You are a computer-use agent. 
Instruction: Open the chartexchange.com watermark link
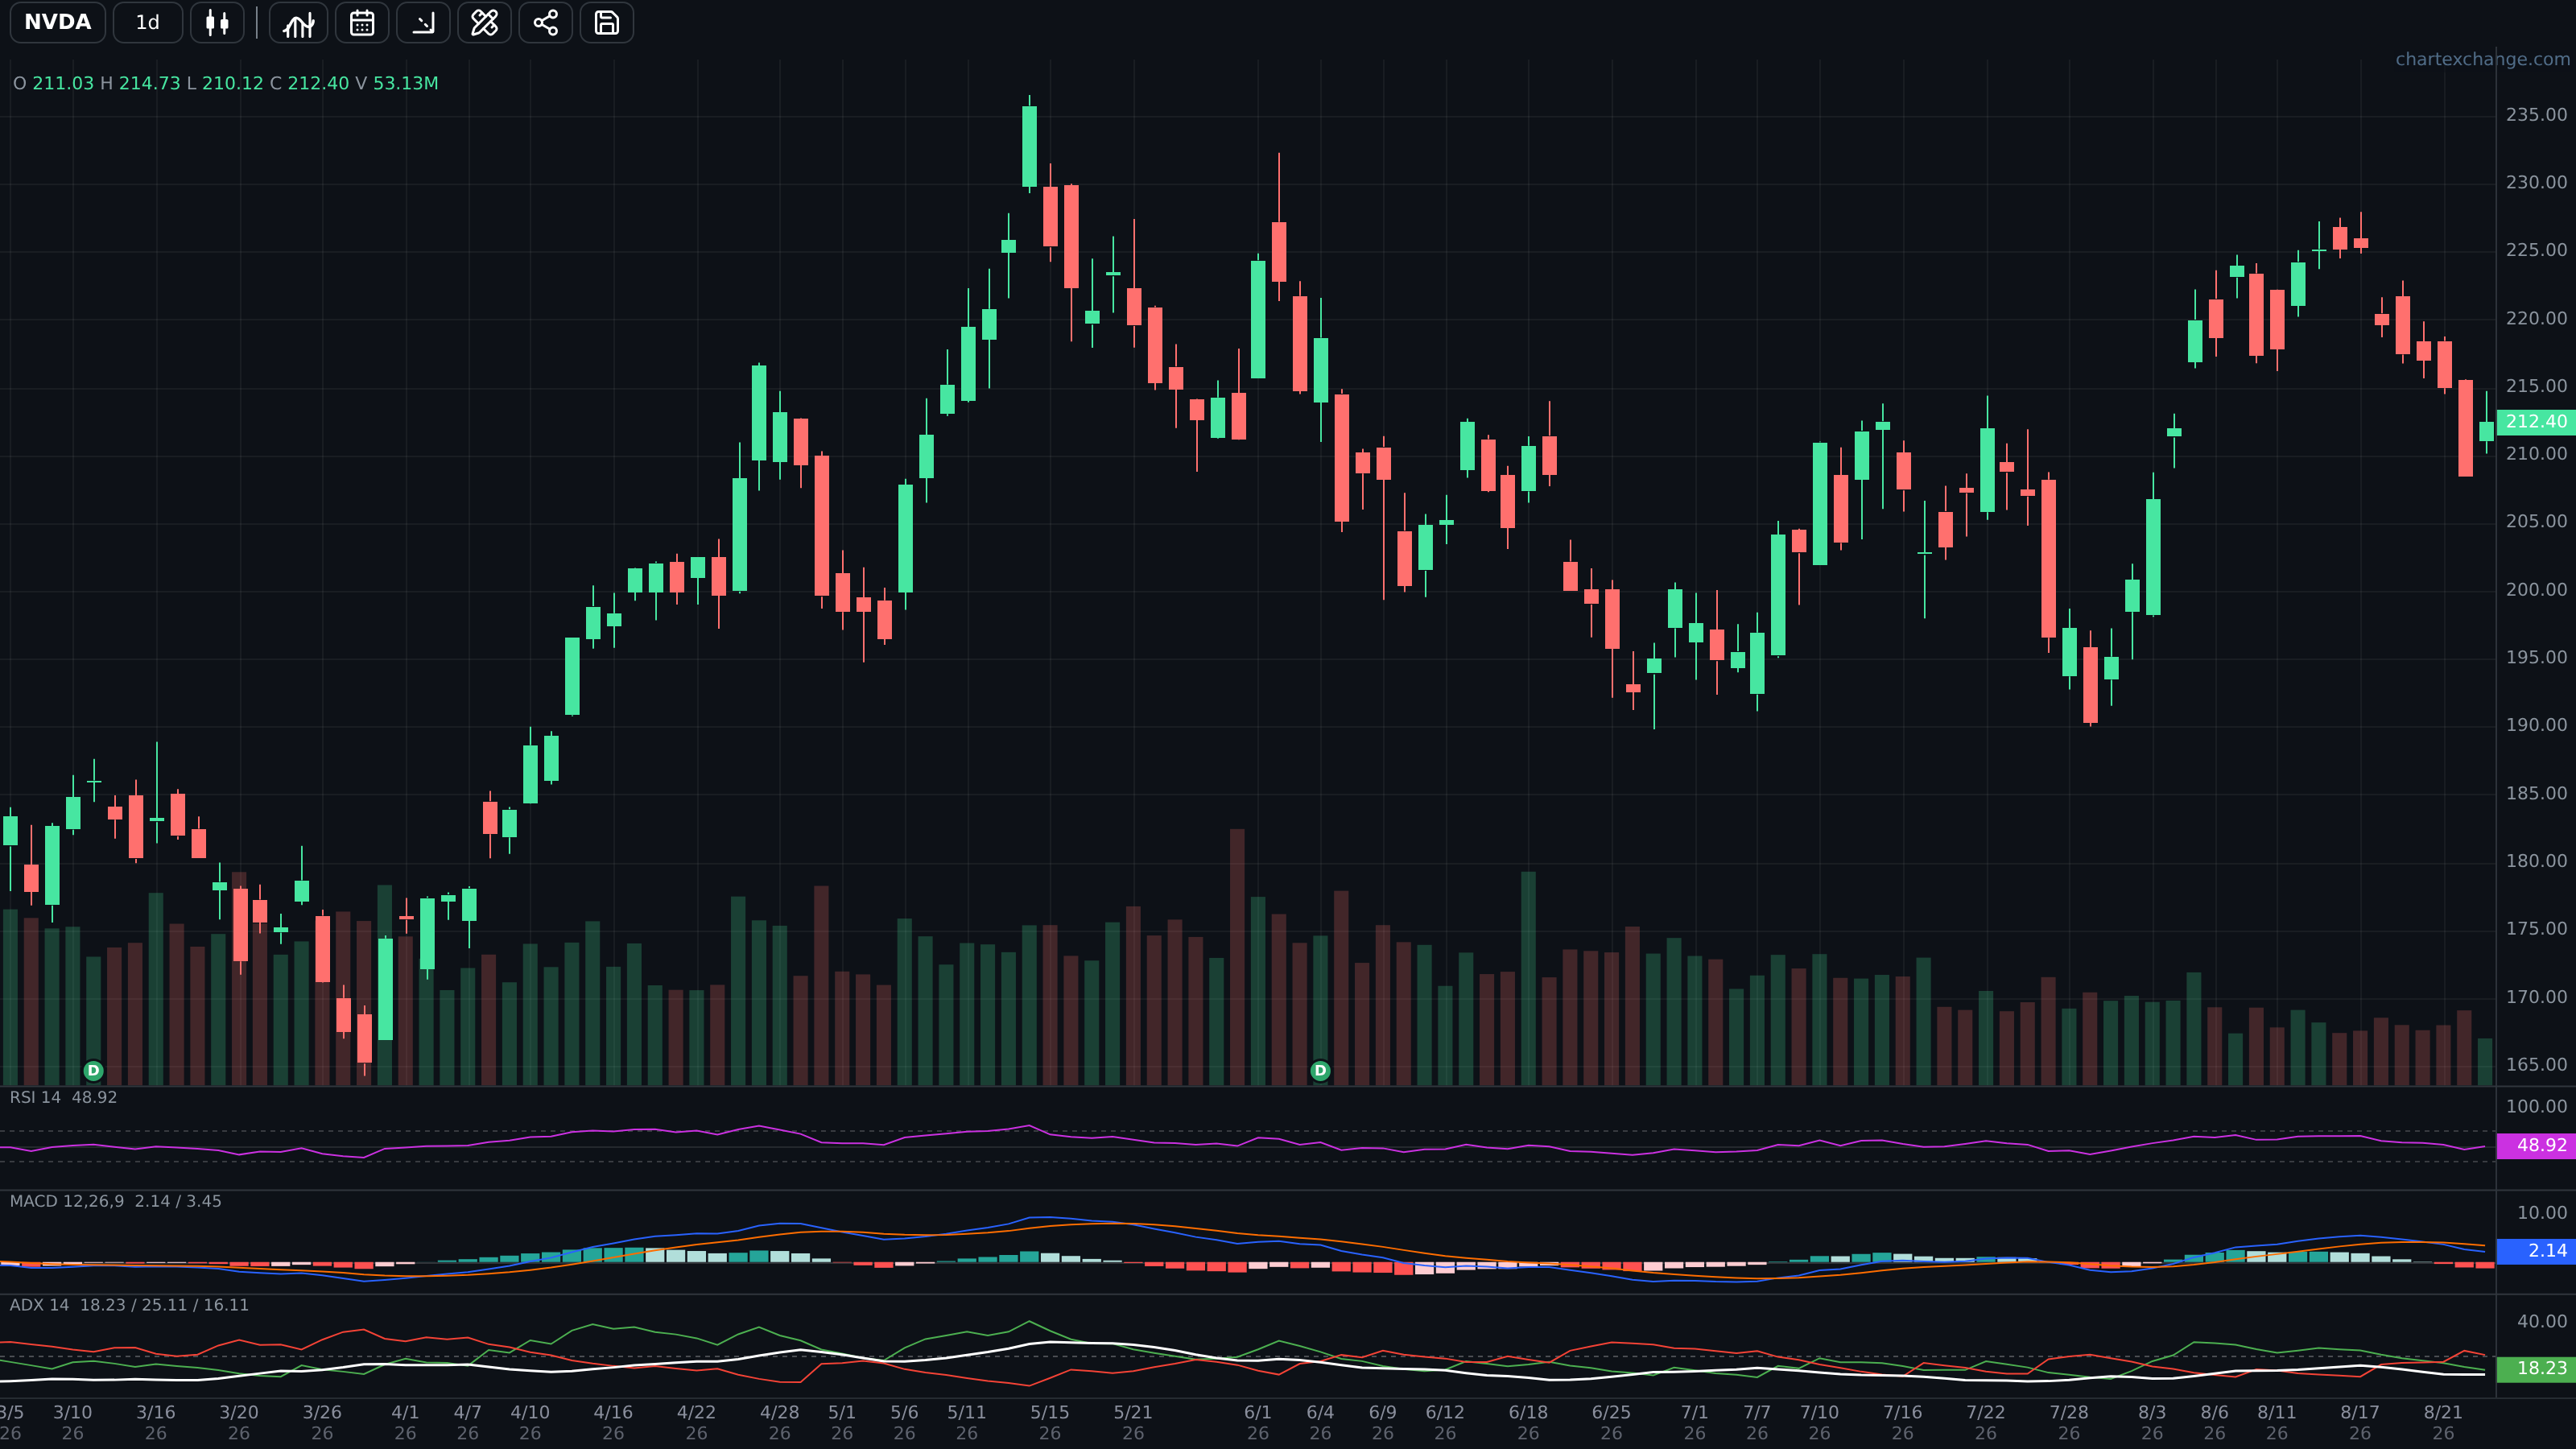point(2482,59)
